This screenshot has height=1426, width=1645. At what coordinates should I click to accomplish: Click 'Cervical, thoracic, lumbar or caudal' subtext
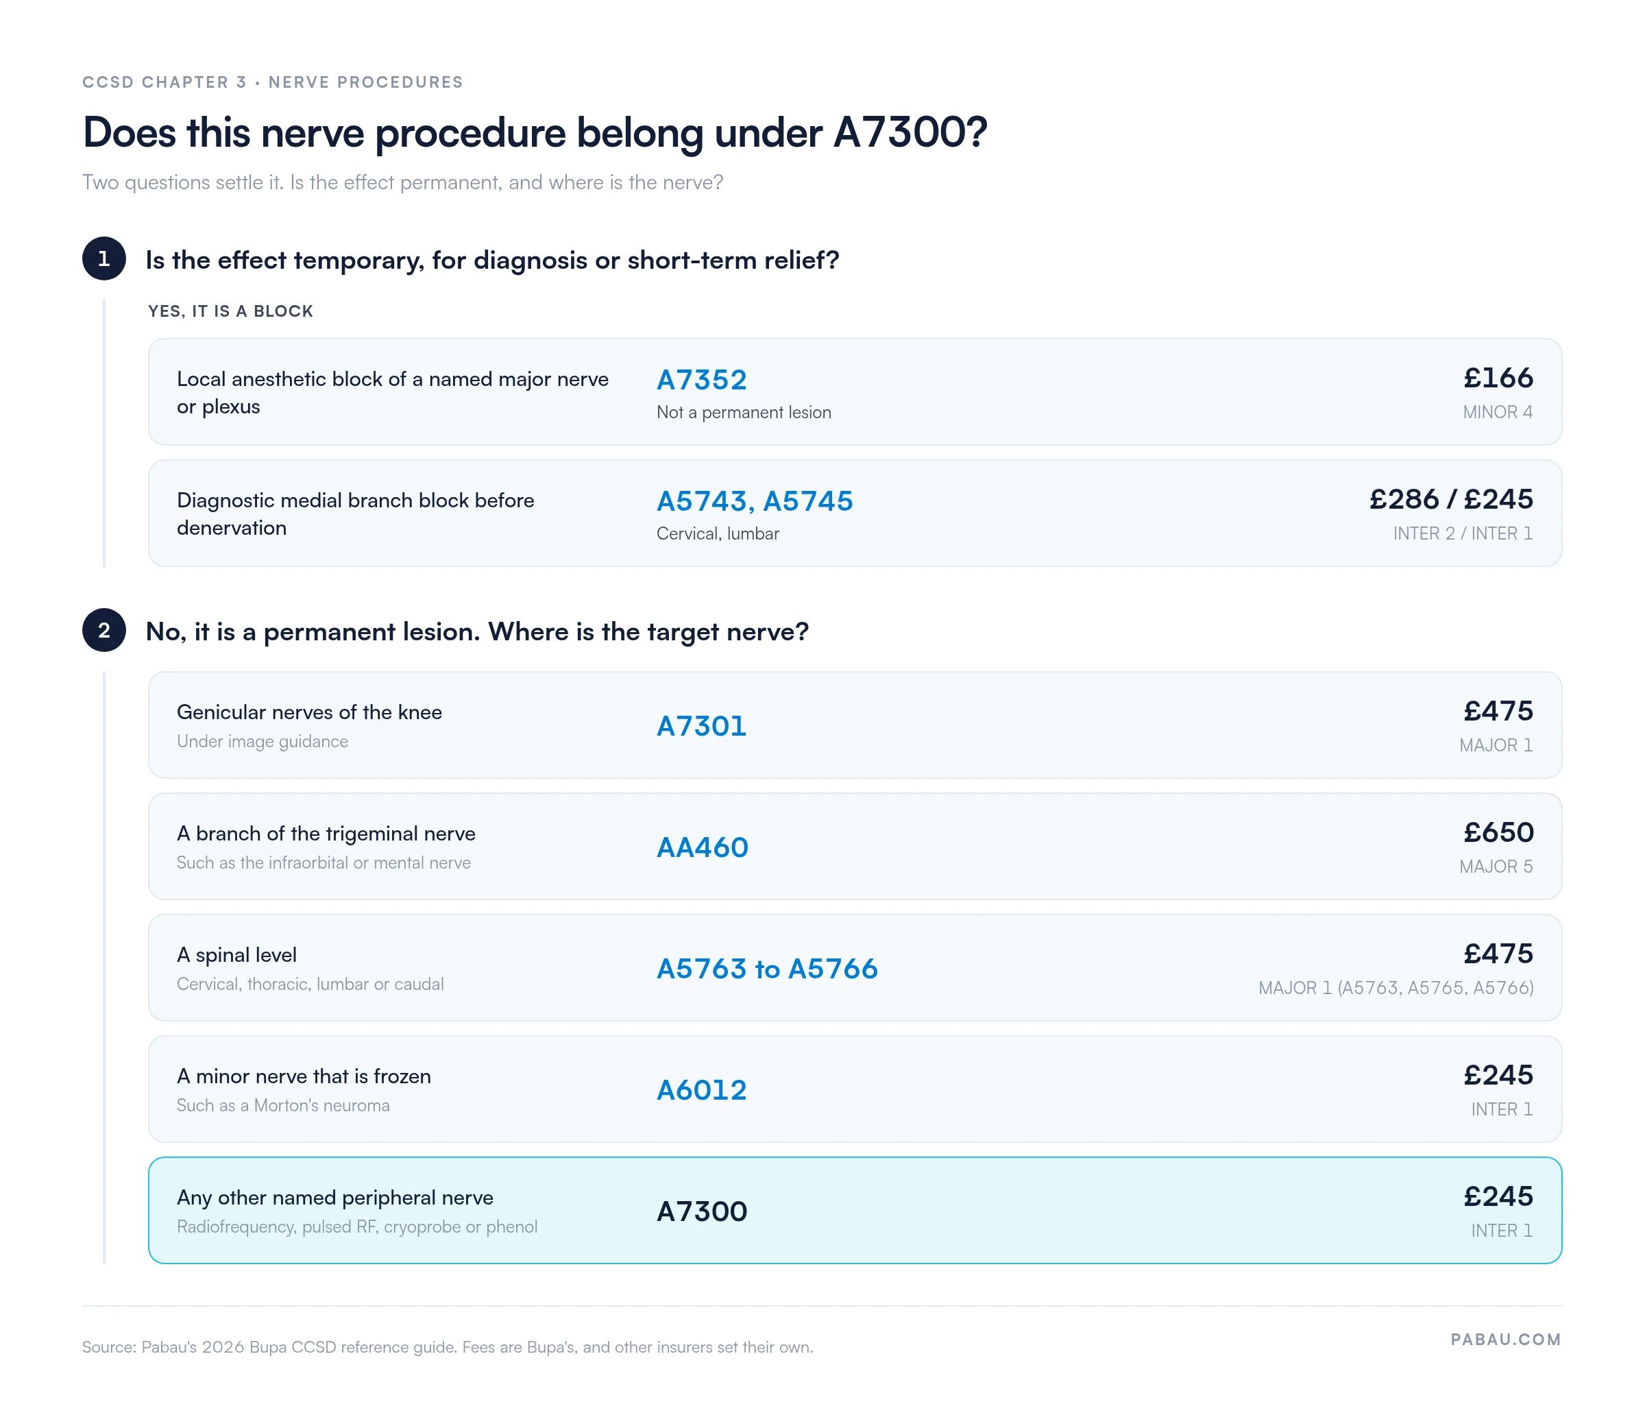coord(310,984)
